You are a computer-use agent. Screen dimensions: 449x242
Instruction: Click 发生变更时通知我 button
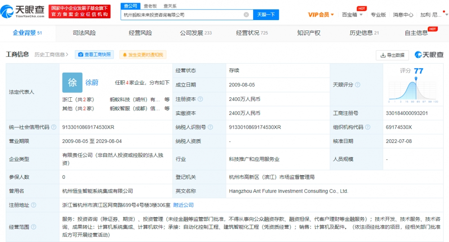click(x=143, y=55)
